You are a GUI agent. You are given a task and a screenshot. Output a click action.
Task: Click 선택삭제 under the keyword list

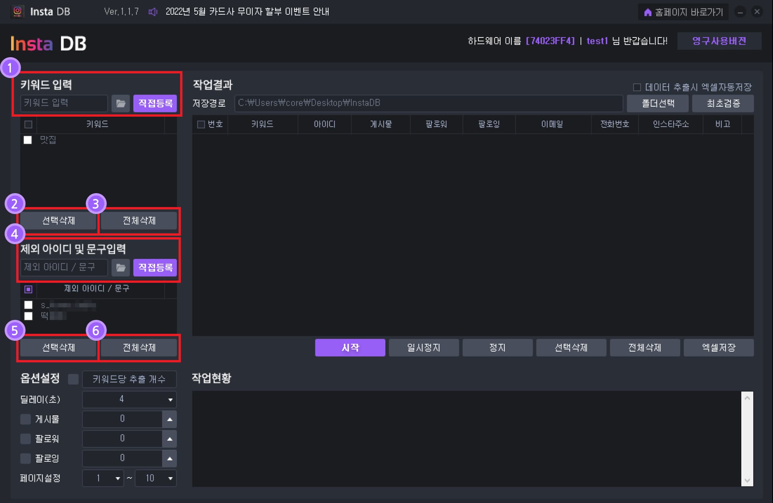(58, 221)
